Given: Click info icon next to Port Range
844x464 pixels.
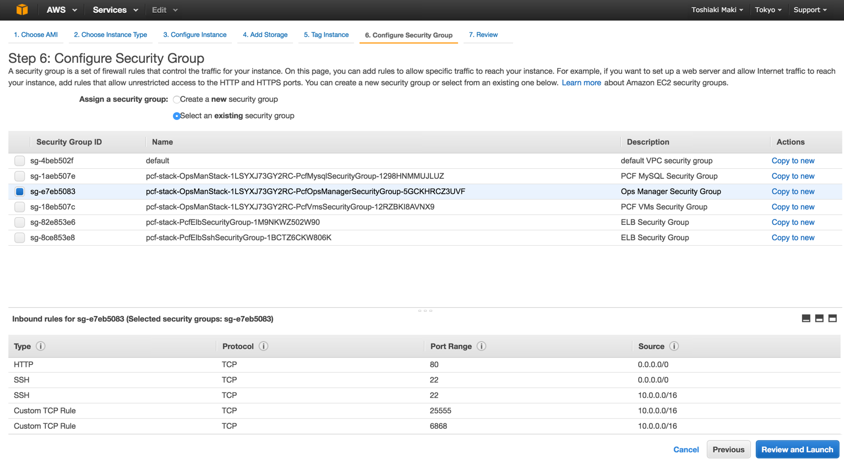Looking at the screenshot, I should click(x=481, y=346).
